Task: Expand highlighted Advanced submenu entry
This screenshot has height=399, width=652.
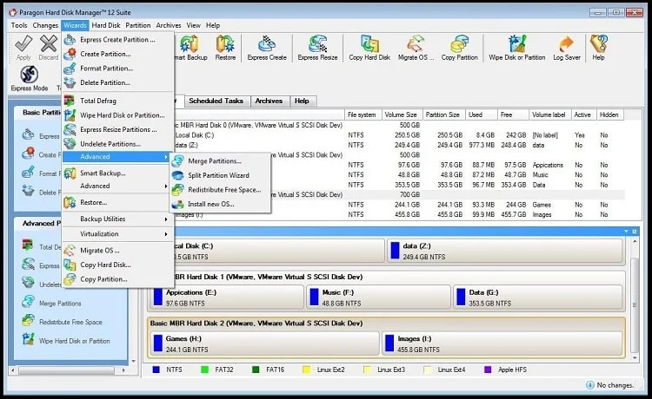Action: point(117,157)
